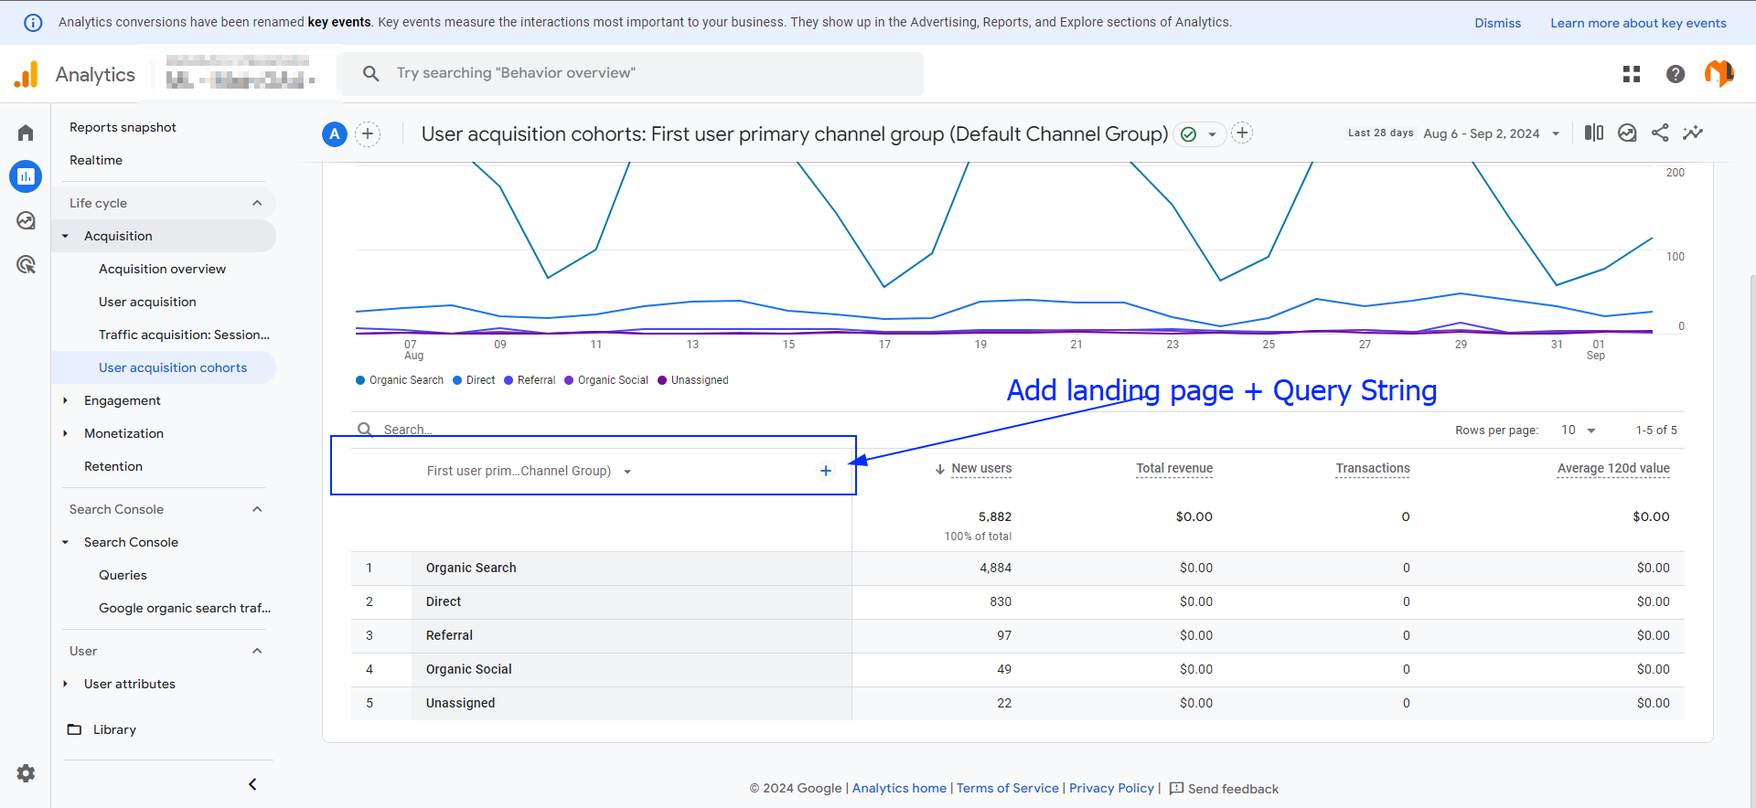Image resolution: width=1756 pixels, height=808 pixels.
Task: Open the Advertising icon in left rail
Action: (26, 264)
